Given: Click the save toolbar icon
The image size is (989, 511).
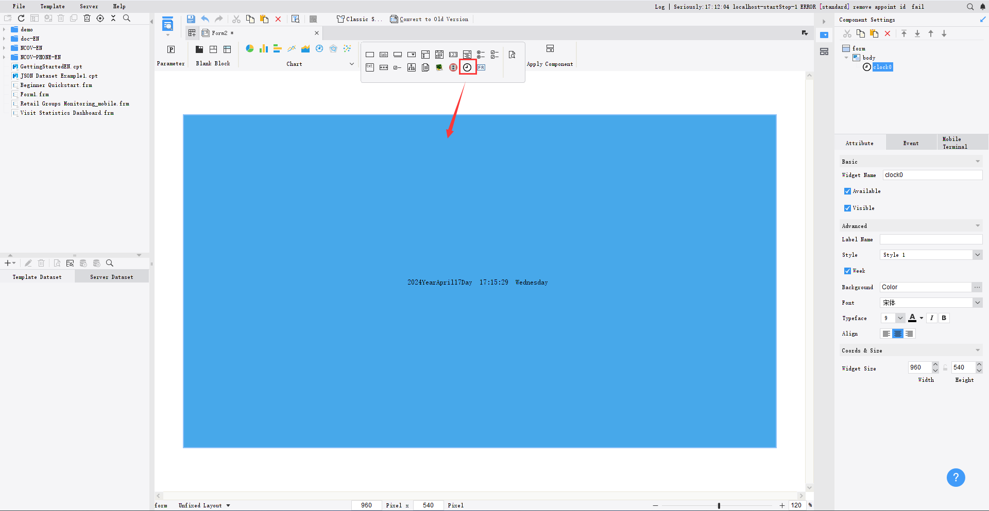Looking at the screenshot, I should 191,19.
